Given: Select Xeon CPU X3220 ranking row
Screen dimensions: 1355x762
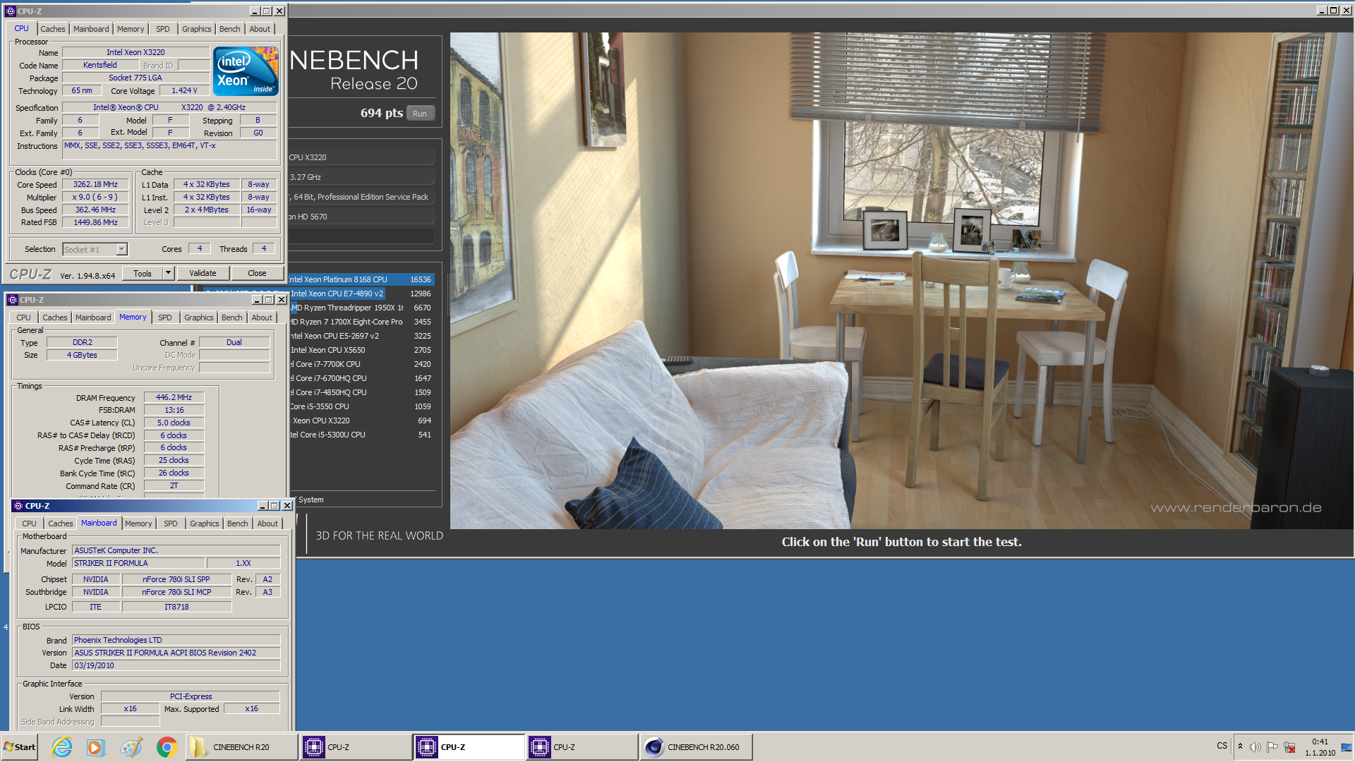Looking at the screenshot, I should (x=362, y=421).
